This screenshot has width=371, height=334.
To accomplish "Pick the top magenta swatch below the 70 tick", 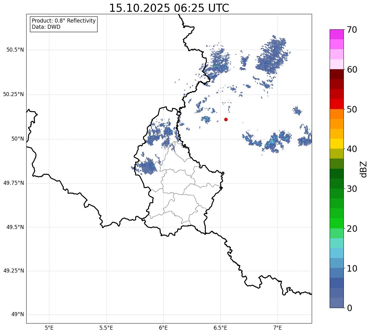I will click(x=336, y=34).
